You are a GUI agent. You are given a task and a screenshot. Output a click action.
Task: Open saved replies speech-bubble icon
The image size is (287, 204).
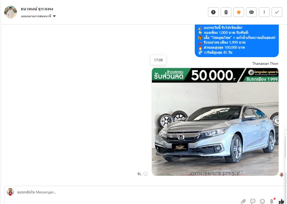point(253,201)
